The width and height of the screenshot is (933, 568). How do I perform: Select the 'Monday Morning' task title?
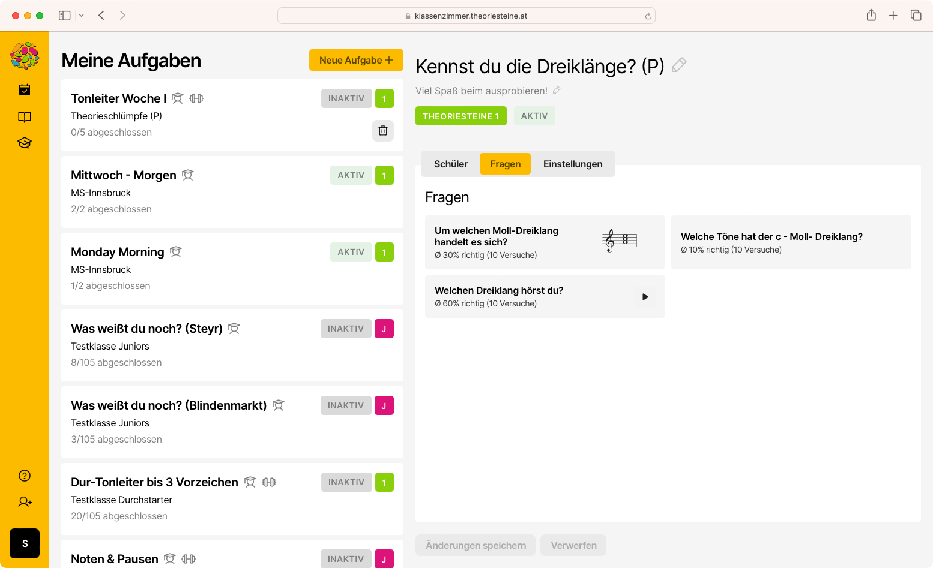(x=118, y=252)
